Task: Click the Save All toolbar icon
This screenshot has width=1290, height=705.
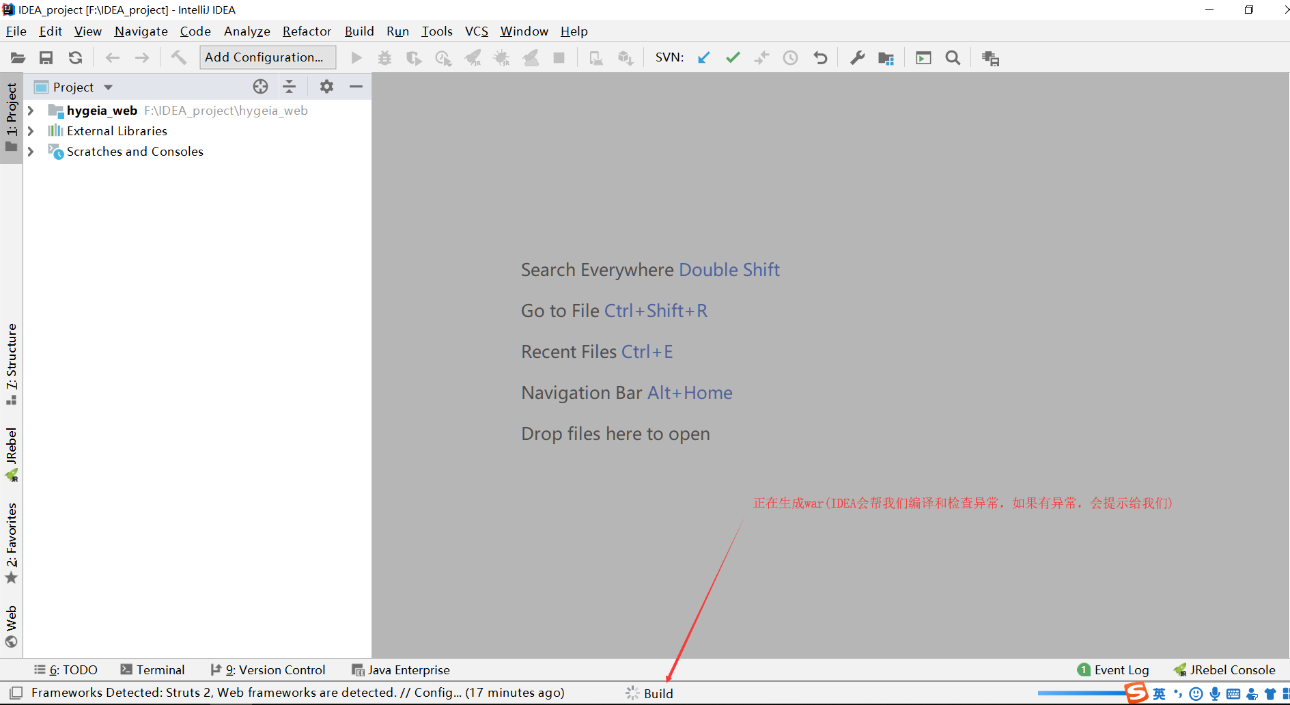Action: tap(46, 58)
